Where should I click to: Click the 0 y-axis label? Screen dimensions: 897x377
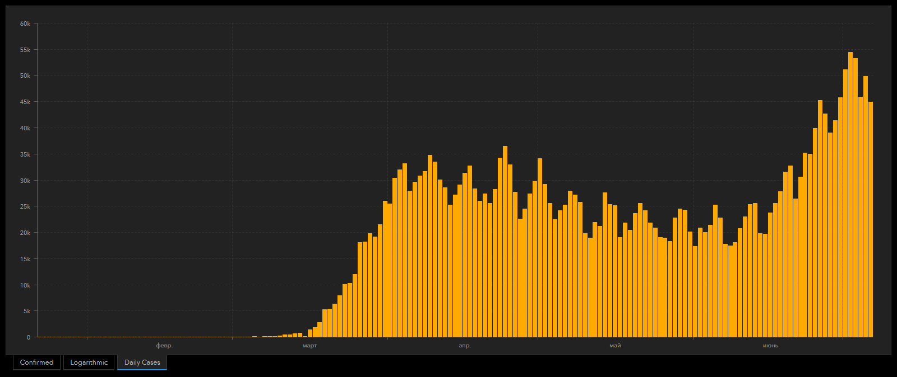coord(29,337)
